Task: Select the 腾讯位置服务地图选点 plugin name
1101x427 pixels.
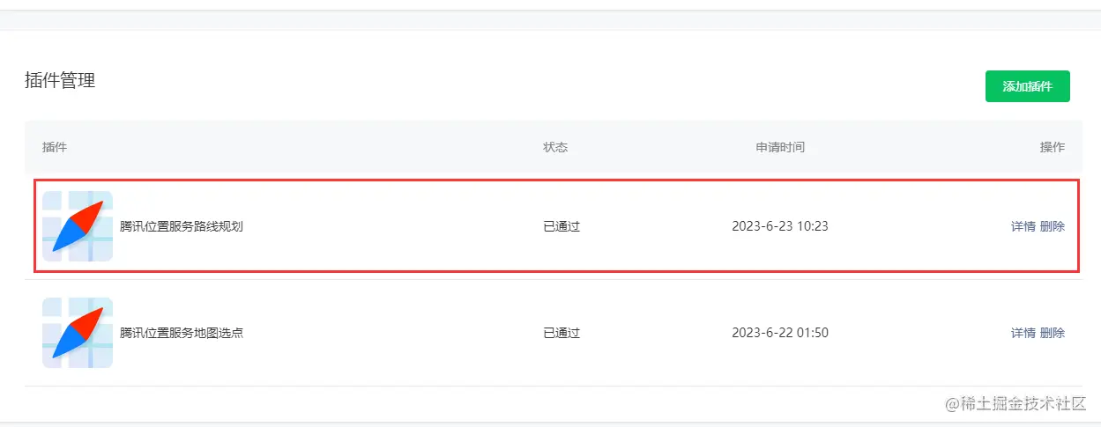Action: click(182, 333)
